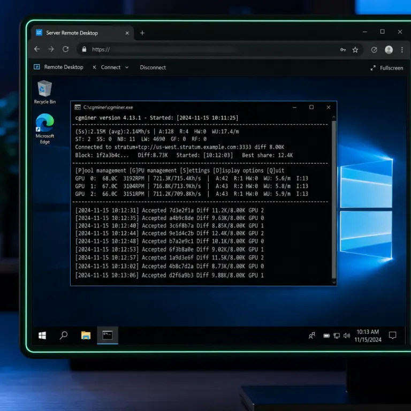This screenshot has height=411, width=411.
Task: Click the X icon before Connect
Action: point(94,67)
